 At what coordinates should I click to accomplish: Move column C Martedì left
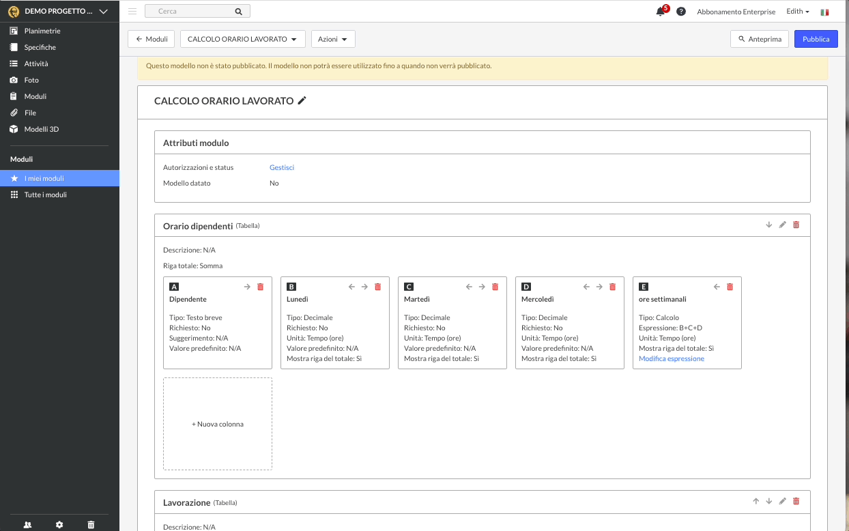pyautogui.click(x=469, y=287)
